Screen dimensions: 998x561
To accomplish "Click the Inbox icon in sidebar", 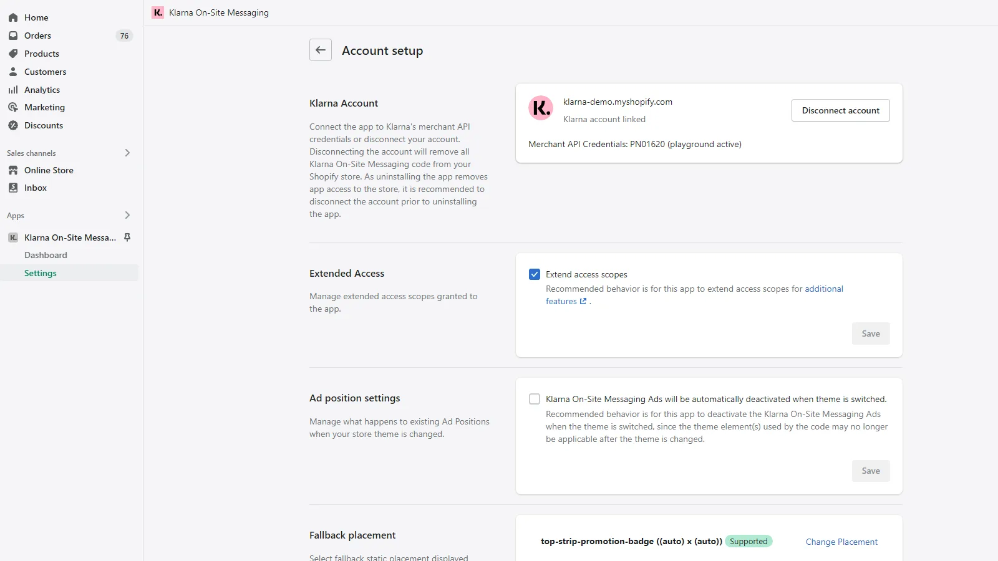I will coord(13,188).
